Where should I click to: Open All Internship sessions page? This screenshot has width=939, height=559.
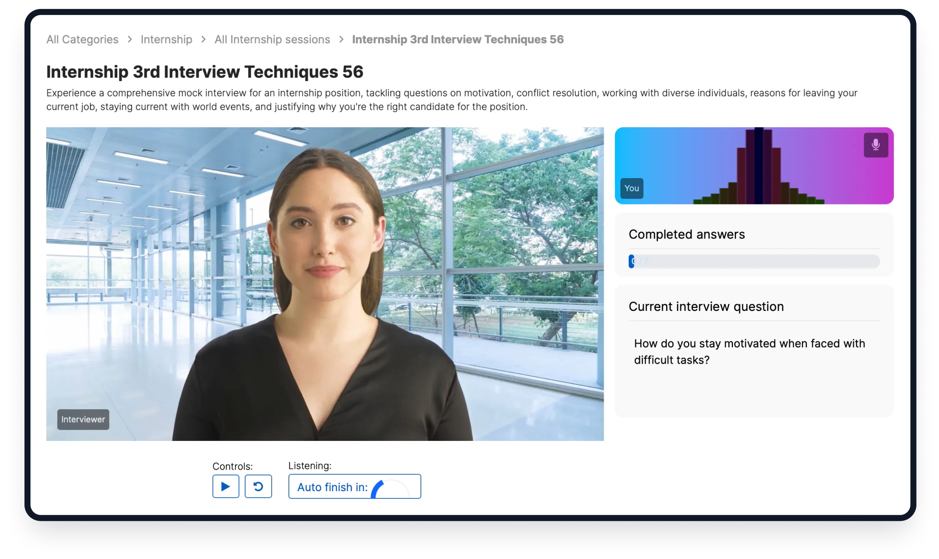(272, 39)
